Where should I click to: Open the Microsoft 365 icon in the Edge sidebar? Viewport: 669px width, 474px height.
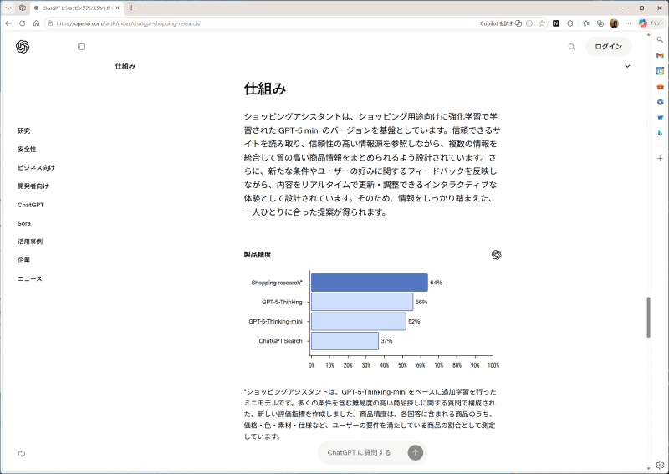tap(660, 102)
